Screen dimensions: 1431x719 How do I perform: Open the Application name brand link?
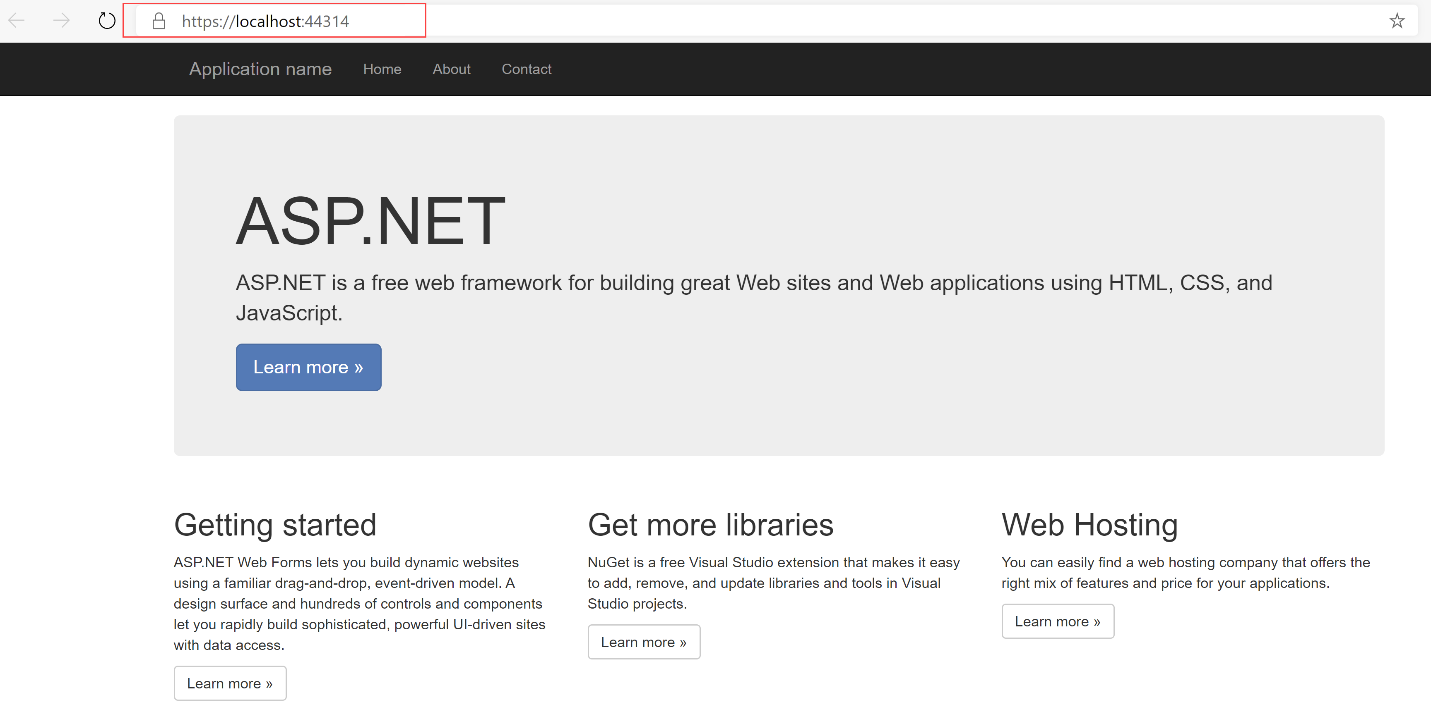coord(260,69)
